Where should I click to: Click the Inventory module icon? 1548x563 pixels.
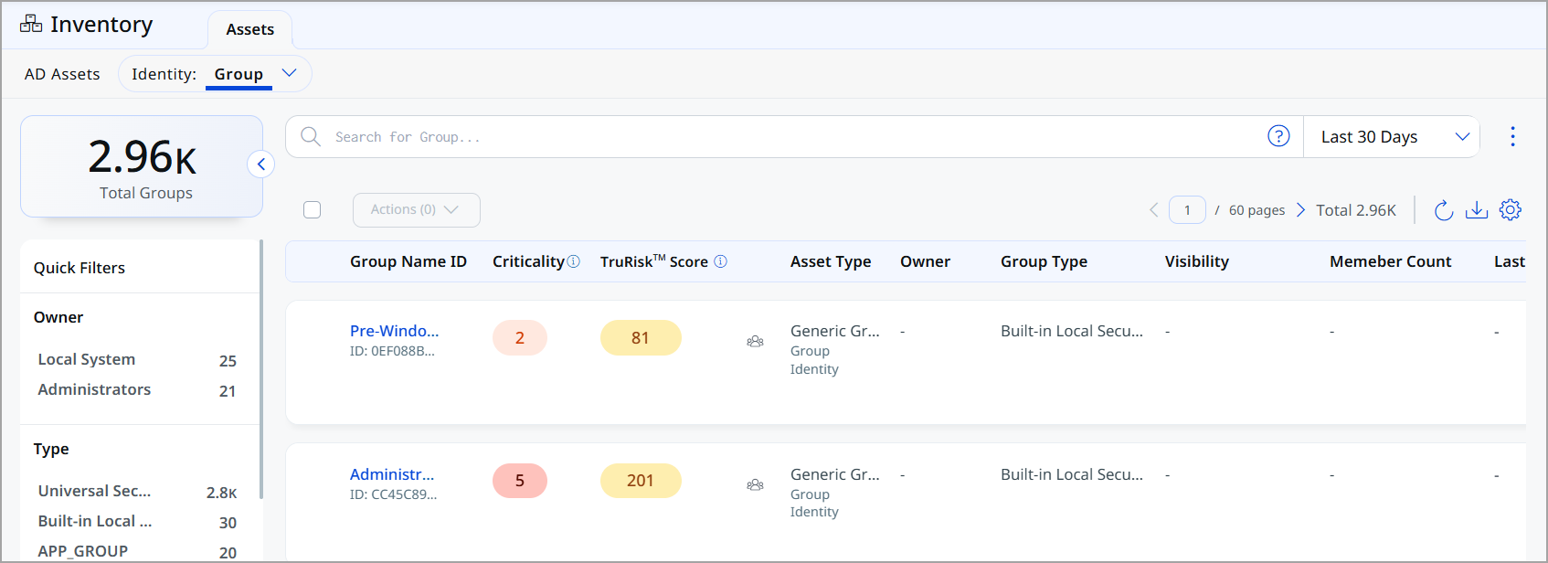tap(31, 24)
